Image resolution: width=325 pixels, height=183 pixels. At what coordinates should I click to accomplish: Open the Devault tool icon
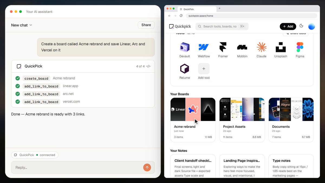pyautogui.click(x=185, y=47)
